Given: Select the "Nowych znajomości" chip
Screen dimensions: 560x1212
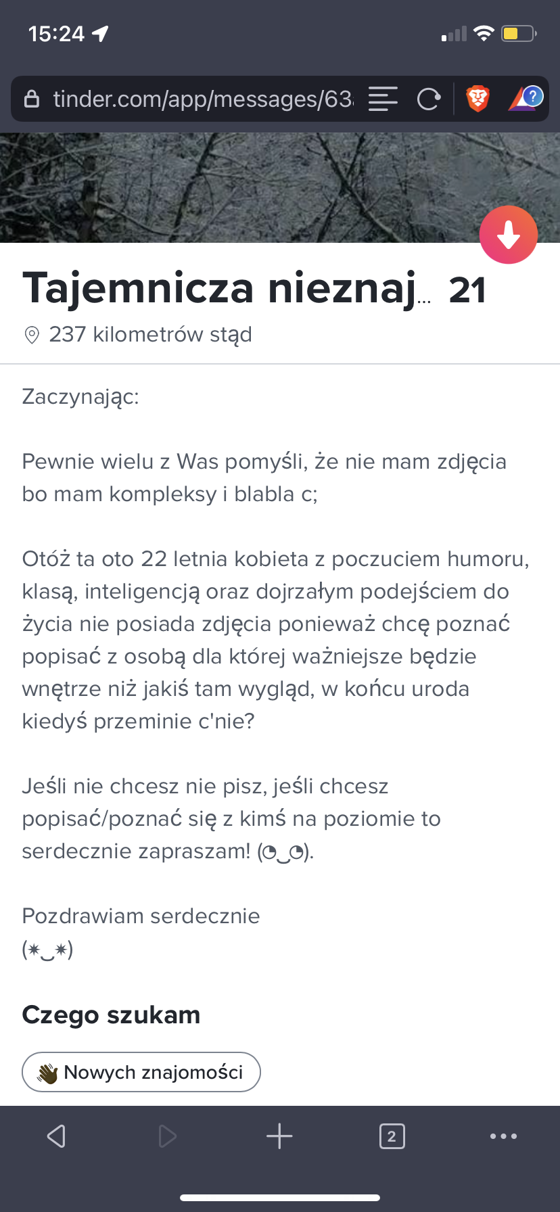Looking at the screenshot, I should (141, 1072).
